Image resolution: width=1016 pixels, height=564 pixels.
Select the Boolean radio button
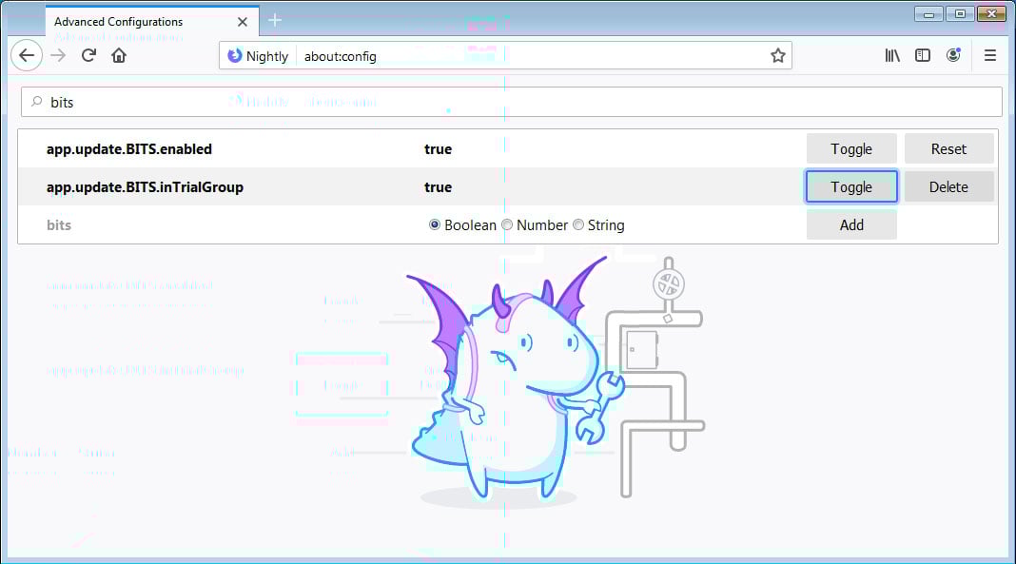434,224
